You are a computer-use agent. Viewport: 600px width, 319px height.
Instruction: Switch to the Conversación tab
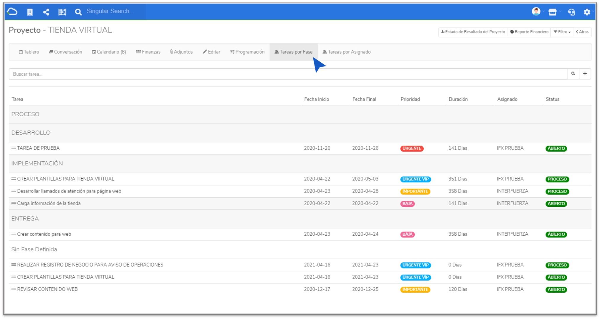pyautogui.click(x=65, y=52)
